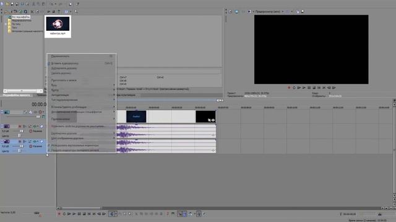Choose the Delete Track context menu entry

[81, 73]
